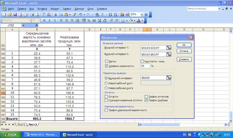Viewport: 233px width, 138px height.
Task: Select the Выходной интервал radio button
Action: click(x=106, y=78)
